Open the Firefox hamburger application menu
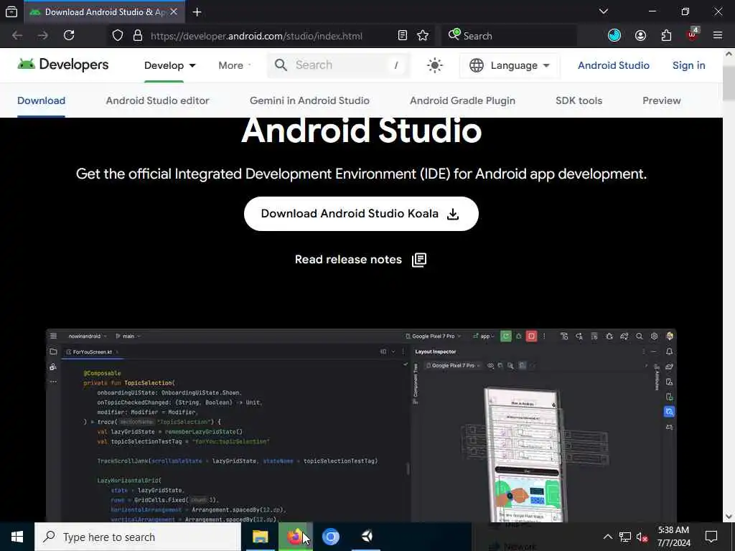Image resolution: width=735 pixels, height=551 pixels. coord(717,36)
